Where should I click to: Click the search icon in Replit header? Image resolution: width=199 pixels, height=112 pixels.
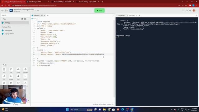point(183,11)
